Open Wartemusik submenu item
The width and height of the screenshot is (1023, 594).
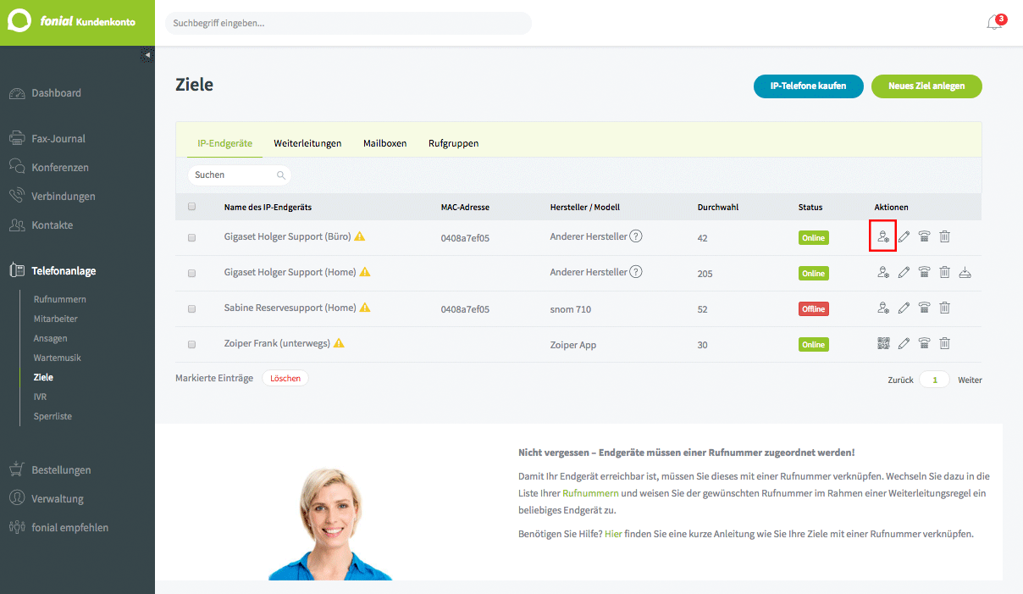point(57,358)
